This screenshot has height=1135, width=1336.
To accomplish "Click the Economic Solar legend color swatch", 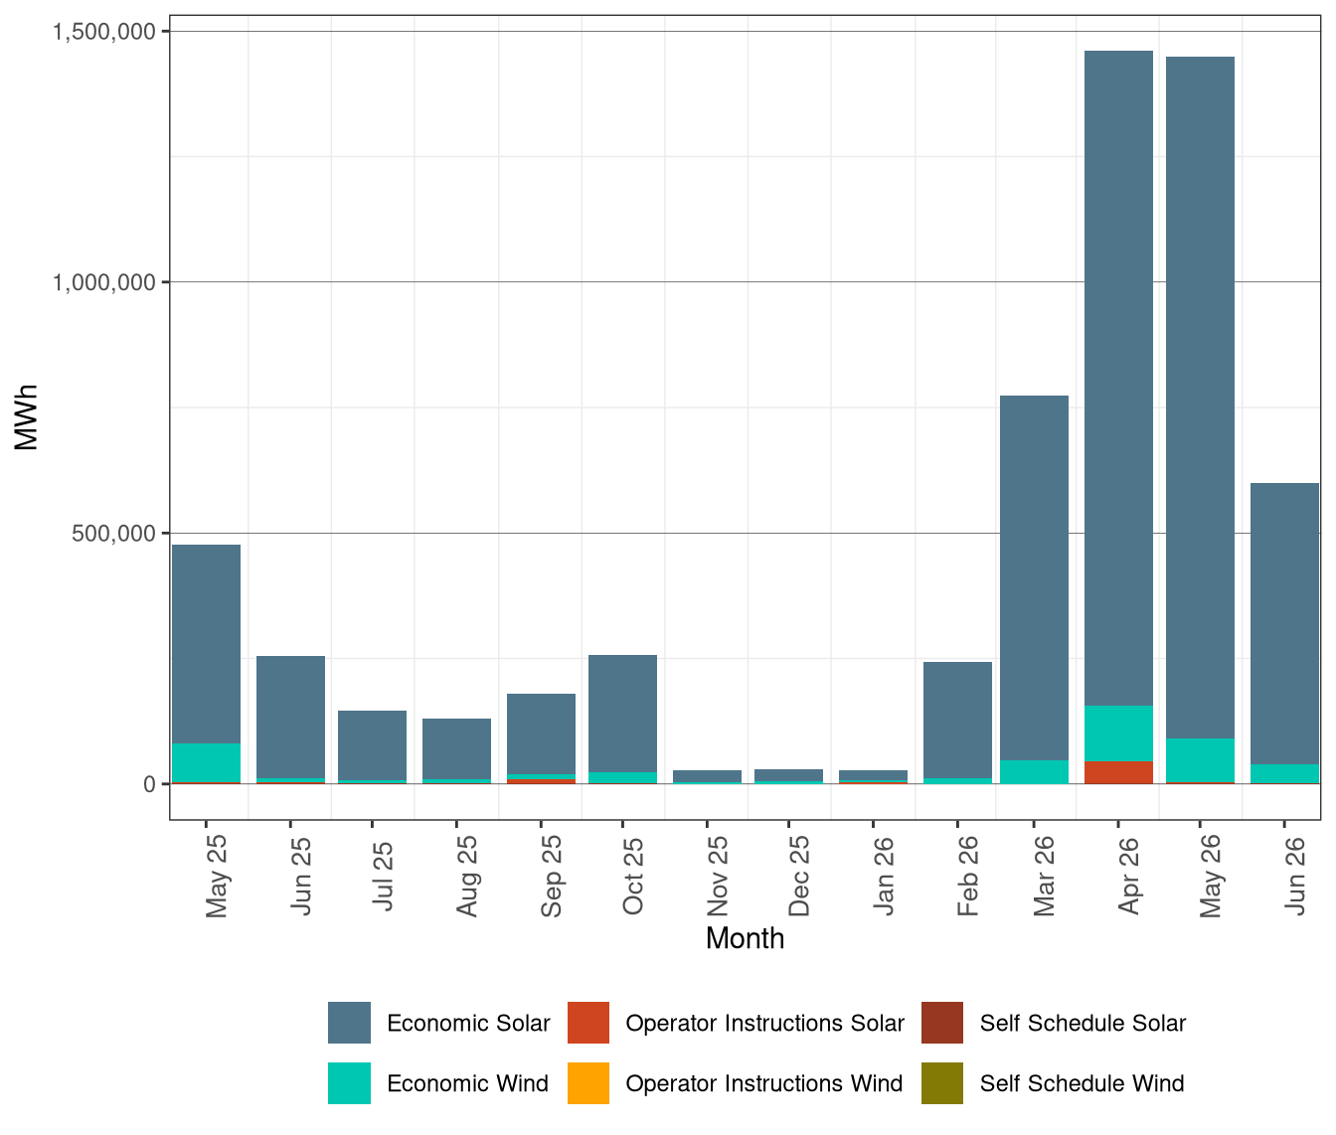I will (349, 1023).
